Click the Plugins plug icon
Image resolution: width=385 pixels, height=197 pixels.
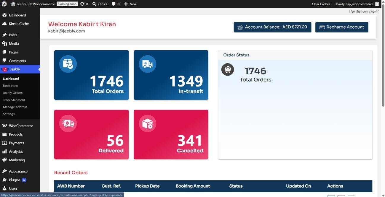tap(4, 180)
